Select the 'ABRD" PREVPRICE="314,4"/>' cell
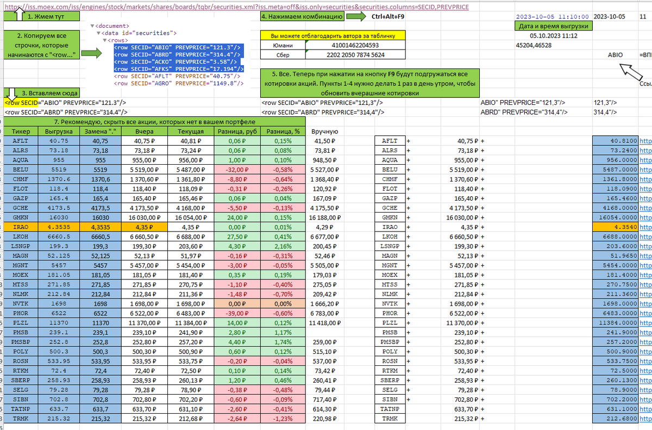The image size is (652, 430). [x=523, y=111]
